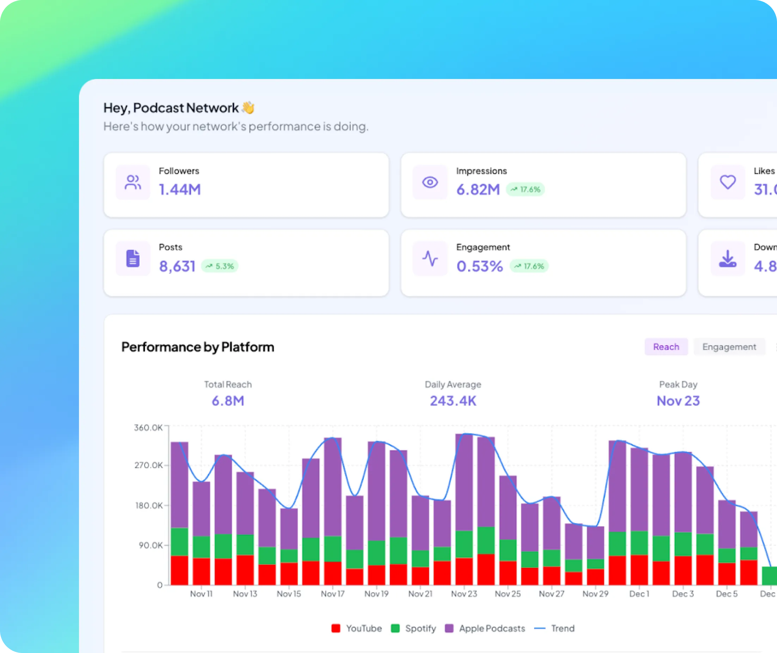
Task: Click the Impressions eye icon
Action: pyautogui.click(x=429, y=182)
